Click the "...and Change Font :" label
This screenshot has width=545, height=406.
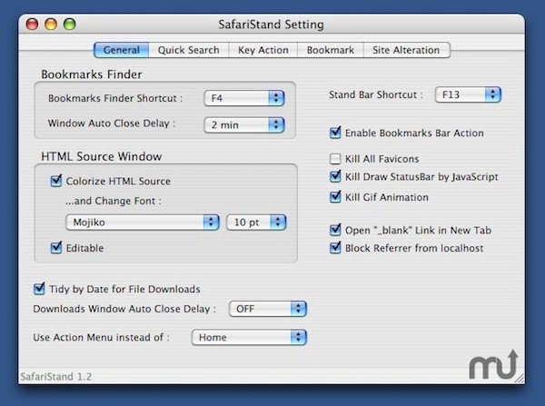pyautogui.click(x=114, y=201)
